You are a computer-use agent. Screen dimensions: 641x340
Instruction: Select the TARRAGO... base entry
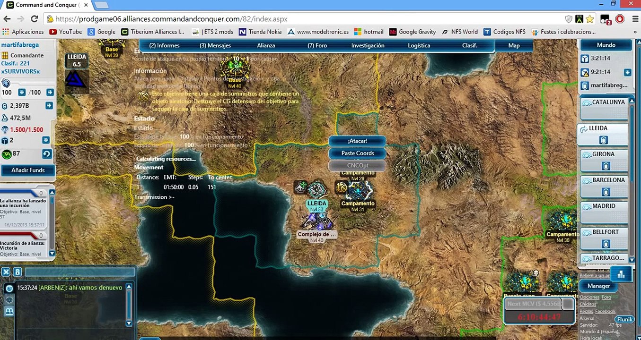(604, 259)
